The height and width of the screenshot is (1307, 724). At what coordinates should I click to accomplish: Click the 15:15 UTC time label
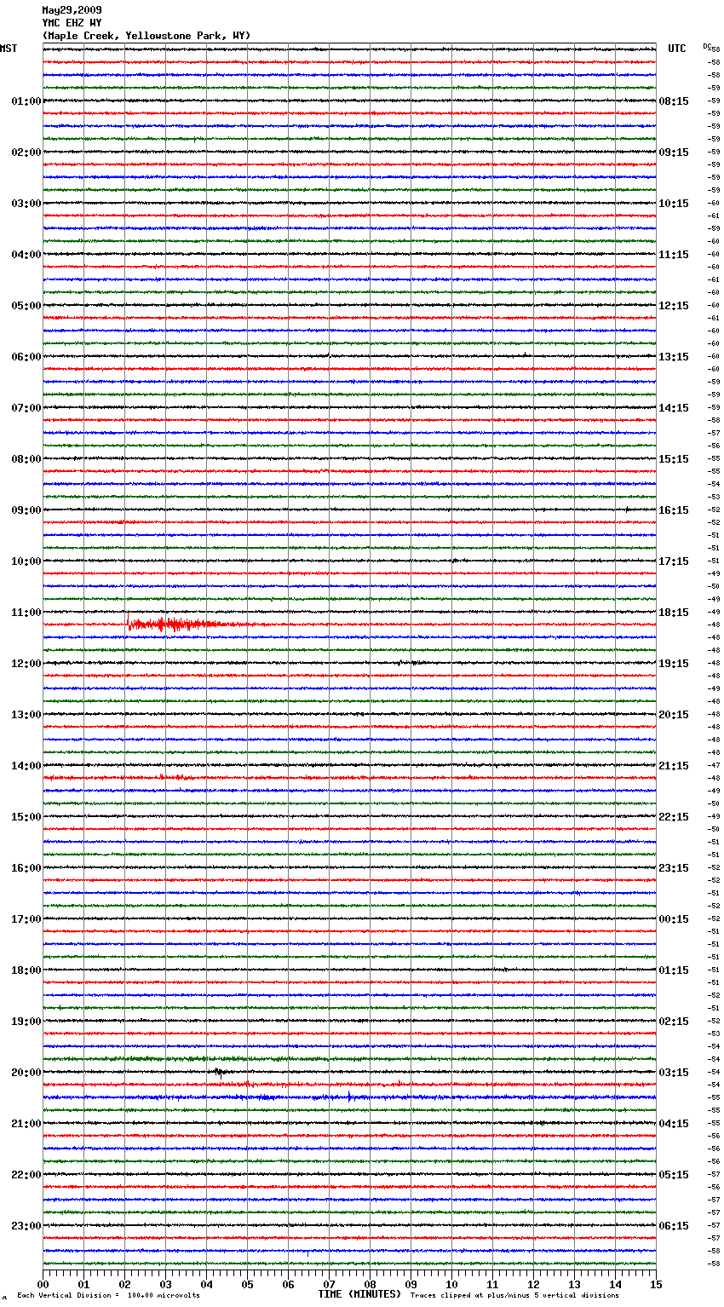[674, 459]
